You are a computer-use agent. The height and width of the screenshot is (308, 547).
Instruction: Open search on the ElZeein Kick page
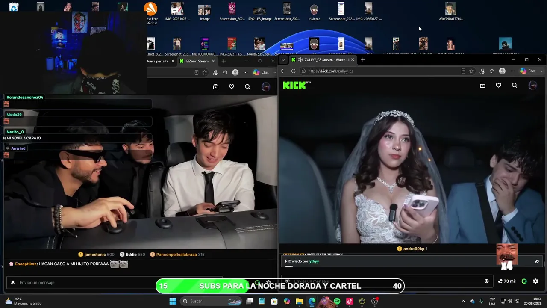point(247,87)
